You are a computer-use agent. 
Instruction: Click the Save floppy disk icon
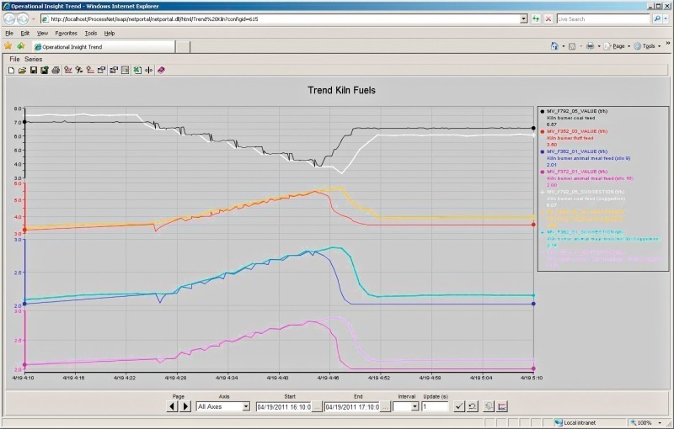click(34, 70)
